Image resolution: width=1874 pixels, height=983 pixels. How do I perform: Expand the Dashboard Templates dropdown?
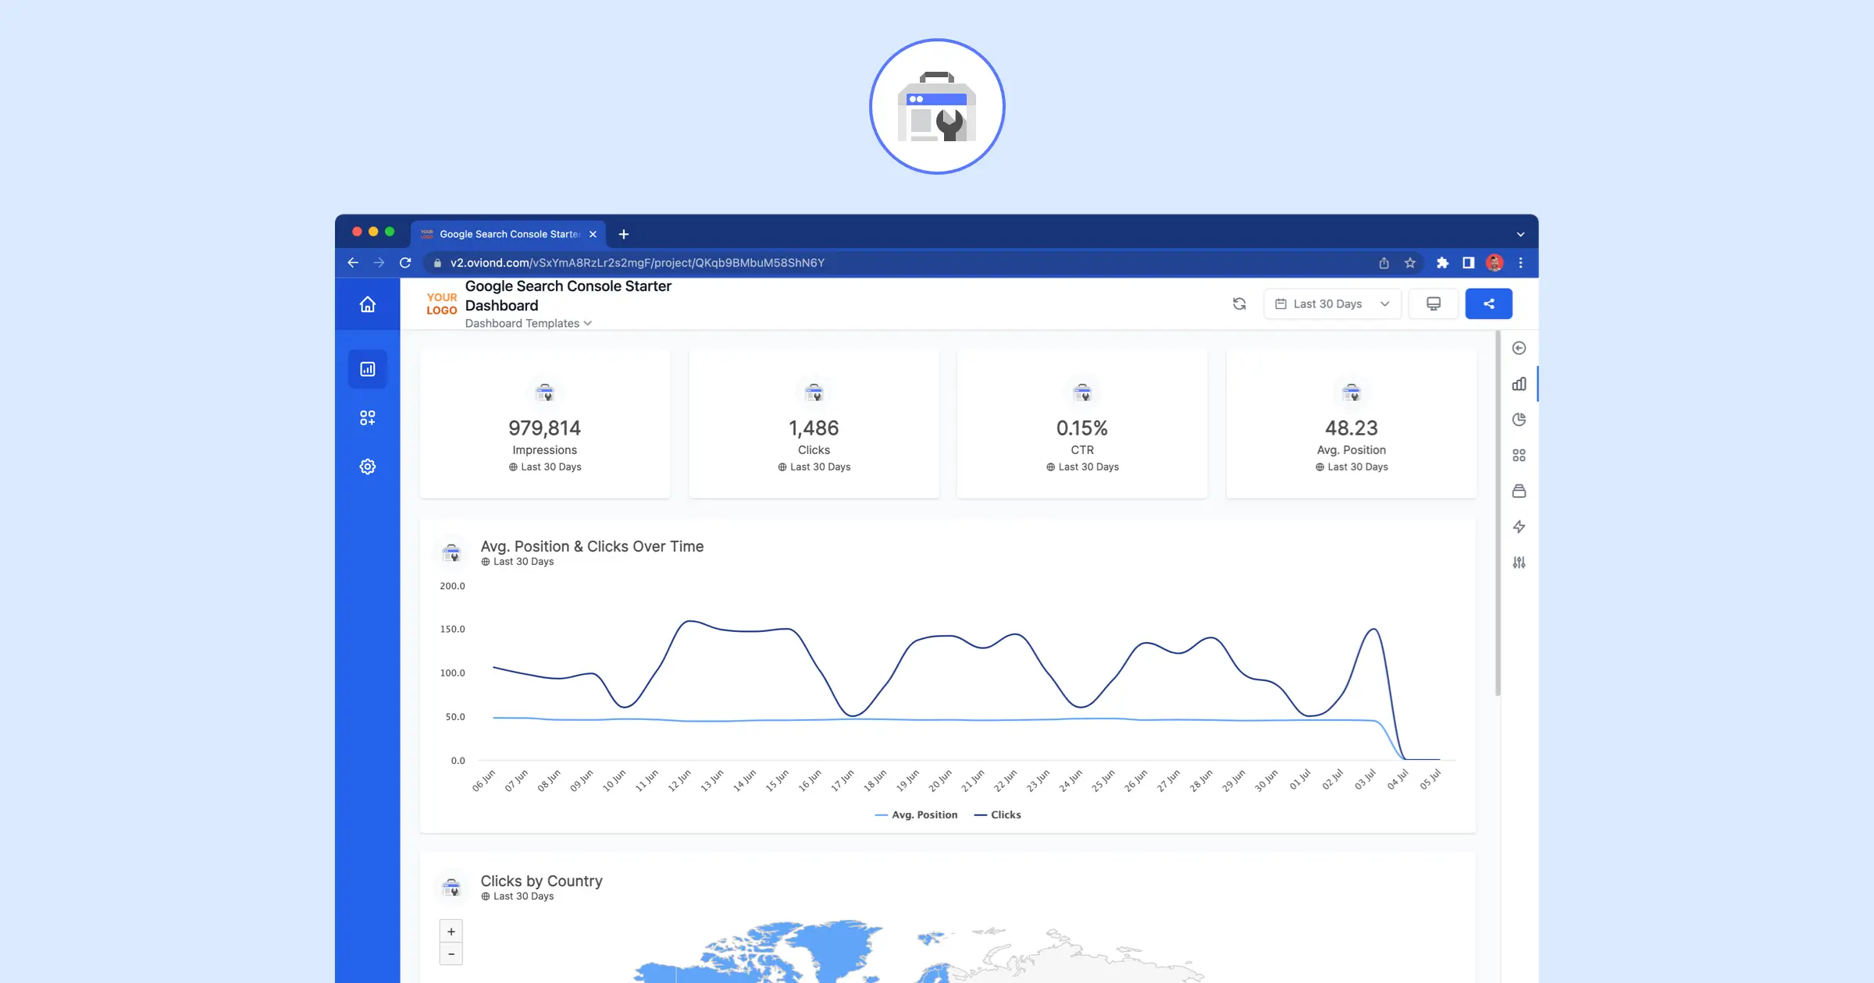coord(529,324)
